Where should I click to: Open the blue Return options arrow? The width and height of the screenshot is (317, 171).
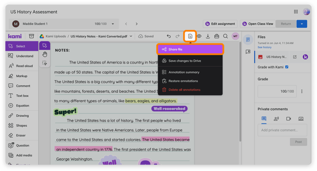[302, 24]
